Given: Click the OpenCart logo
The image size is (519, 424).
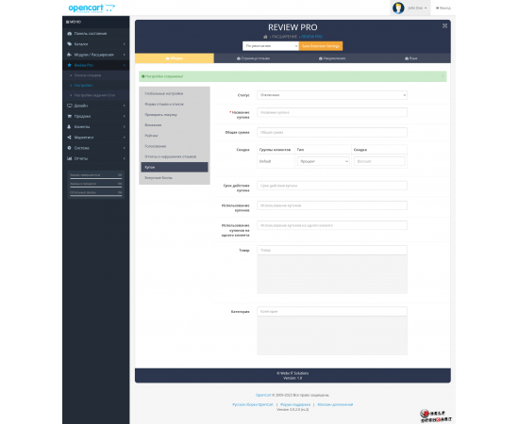Looking at the screenshot, I should [x=92, y=8].
